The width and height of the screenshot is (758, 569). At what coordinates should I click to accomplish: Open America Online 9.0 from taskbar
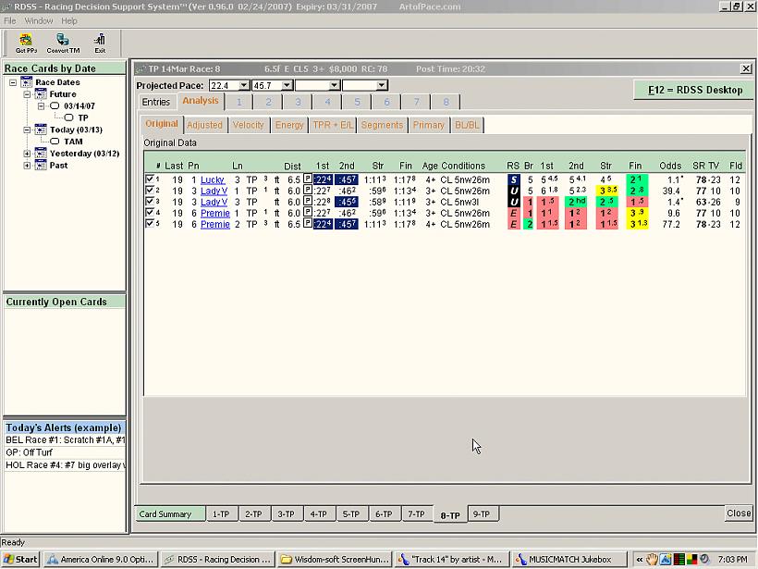(101, 560)
